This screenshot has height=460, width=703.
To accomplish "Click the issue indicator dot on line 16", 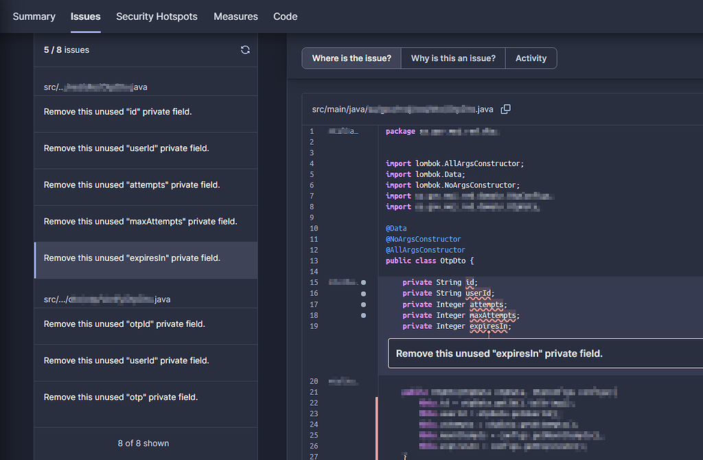I will click(363, 293).
